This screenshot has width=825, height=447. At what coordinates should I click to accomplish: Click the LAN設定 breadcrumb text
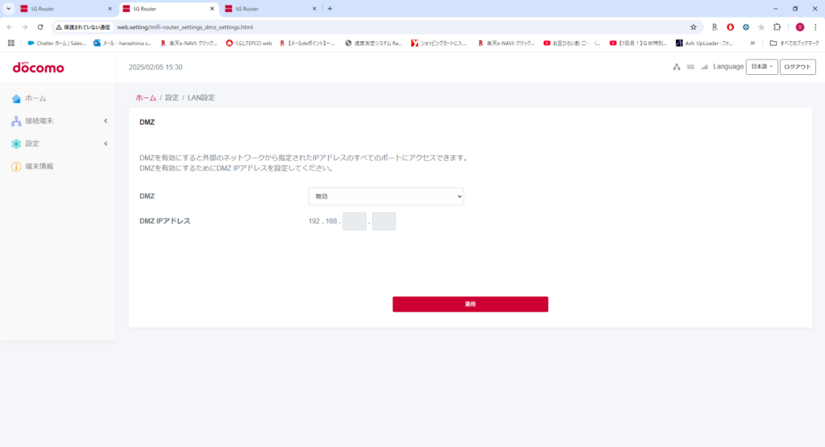pyautogui.click(x=201, y=97)
